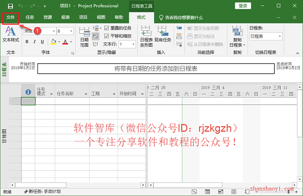Switch to 报表 Report tab

click(66, 17)
